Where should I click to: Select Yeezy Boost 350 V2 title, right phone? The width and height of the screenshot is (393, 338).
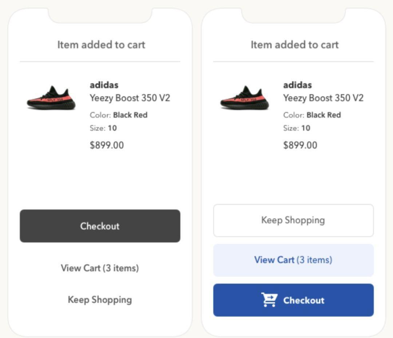(x=323, y=98)
